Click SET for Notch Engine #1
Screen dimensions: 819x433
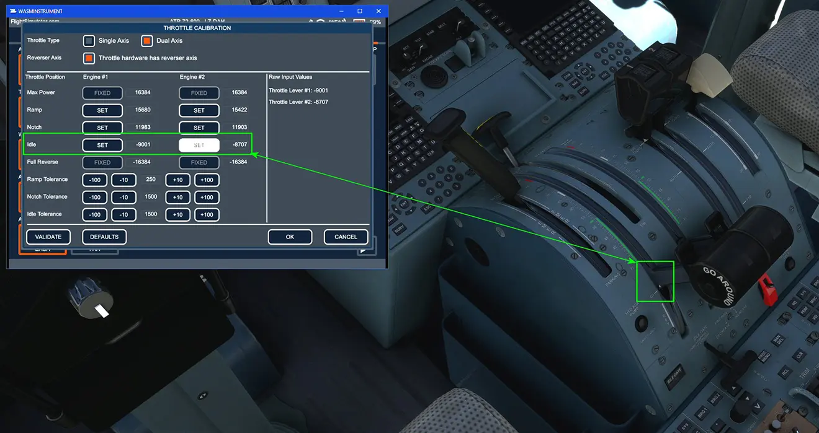click(102, 128)
